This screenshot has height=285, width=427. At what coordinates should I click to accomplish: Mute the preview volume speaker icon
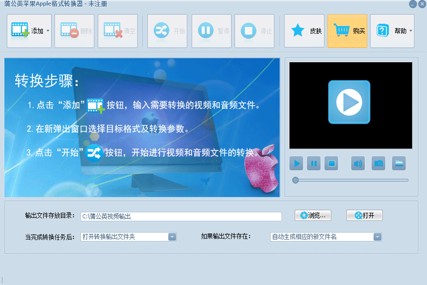(x=358, y=164)
